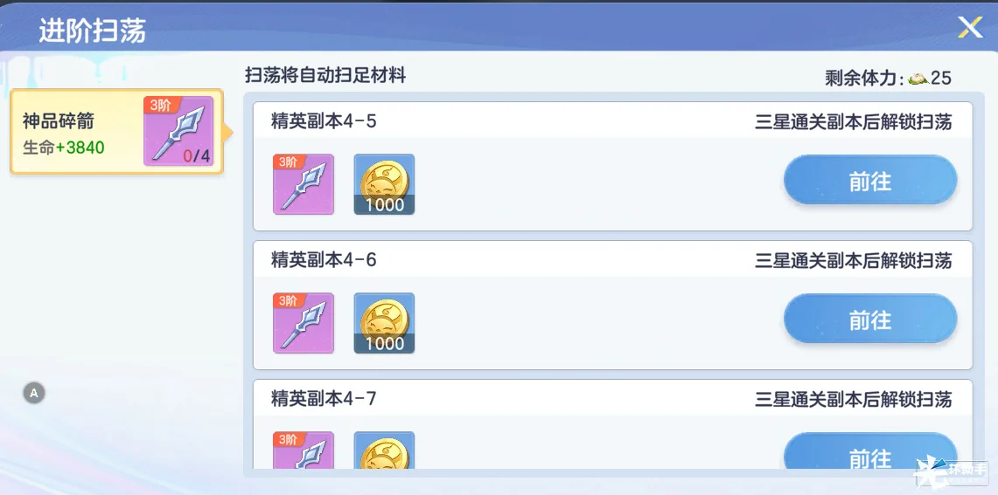This screenshot has height=495, width=998.
Task: Click spear material icon under 精英副本4-6
Action: point(304,323)
